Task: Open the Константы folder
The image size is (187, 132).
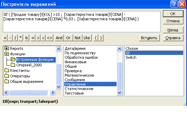Action: tap(20, 70)
